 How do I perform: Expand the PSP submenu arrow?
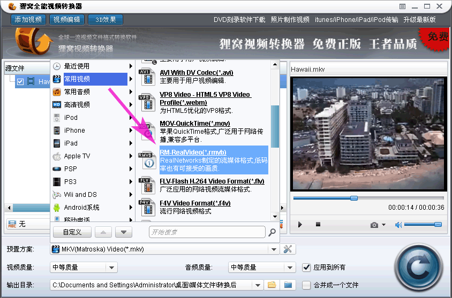131,169
